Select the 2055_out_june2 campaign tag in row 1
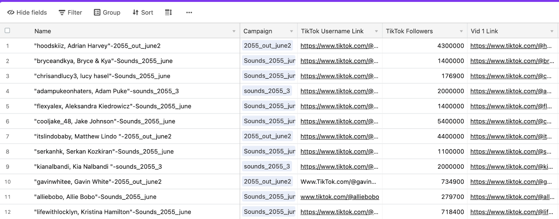559x219 pixels. pos(267,46)
